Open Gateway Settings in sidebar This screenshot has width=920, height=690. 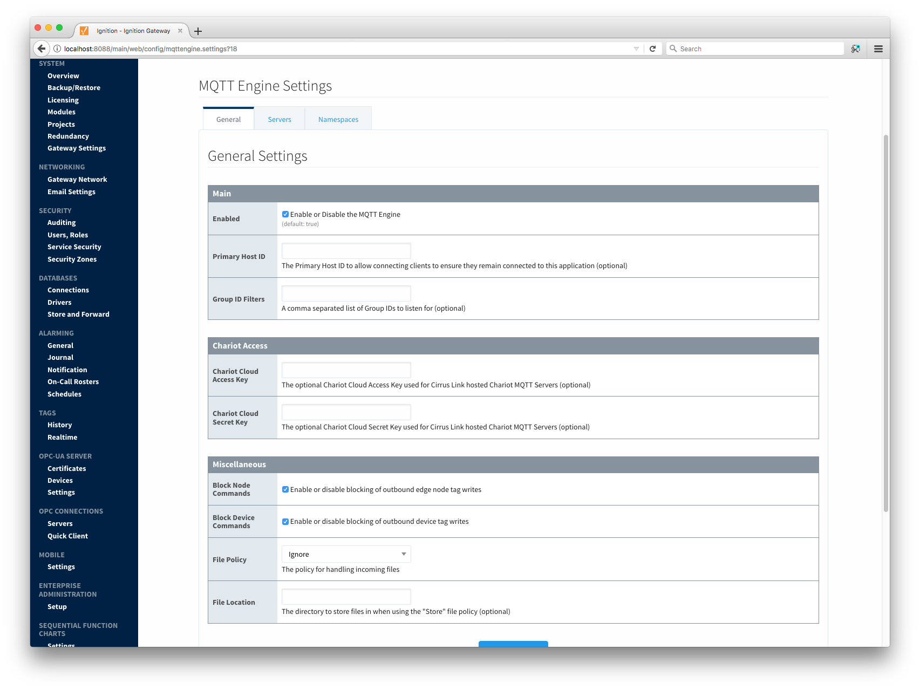(77, 148)
